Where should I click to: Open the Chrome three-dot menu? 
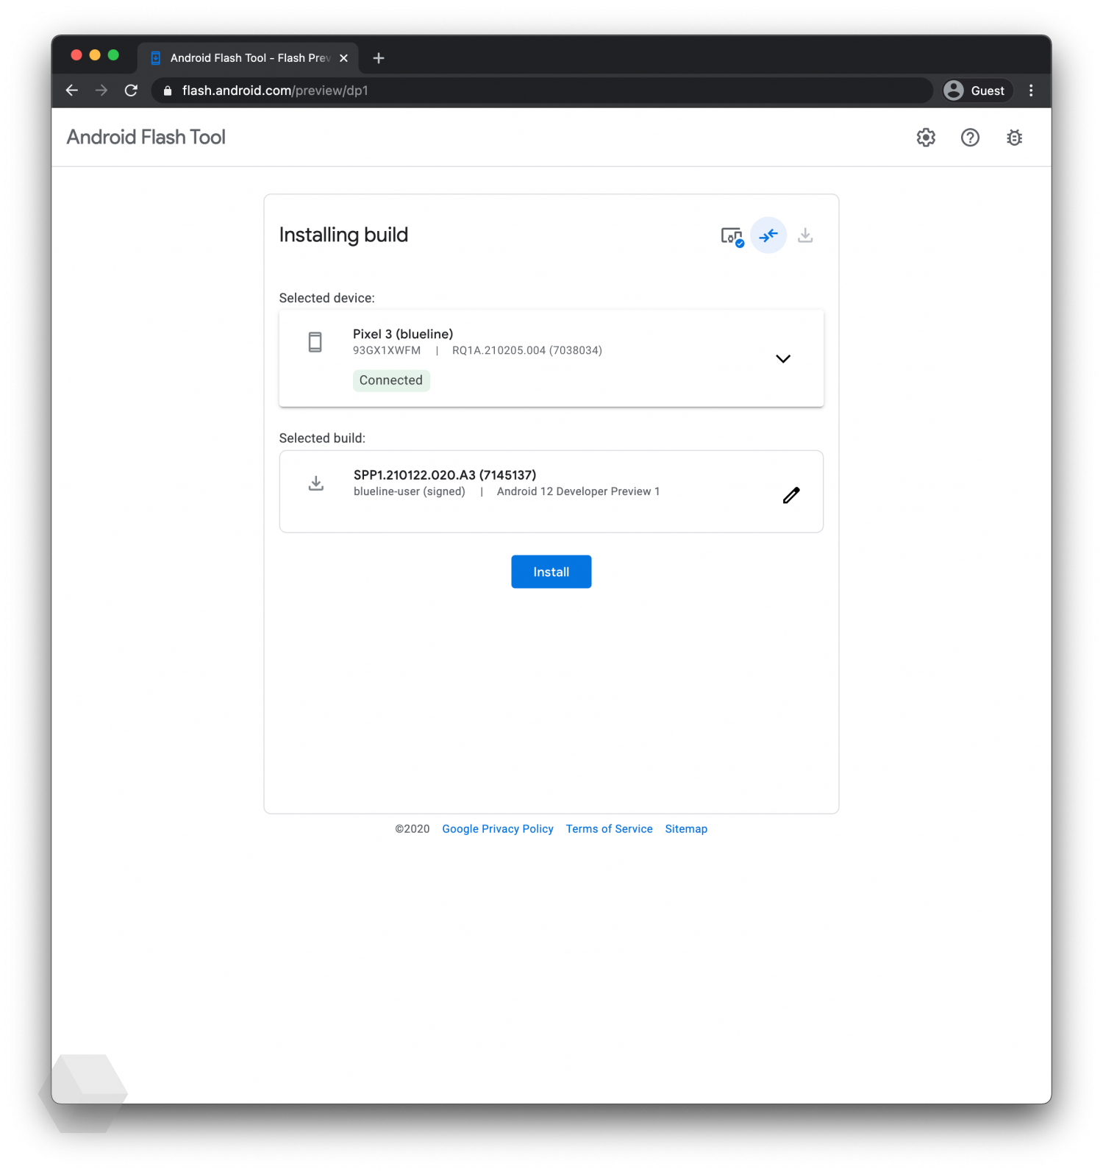point(1031,90)
